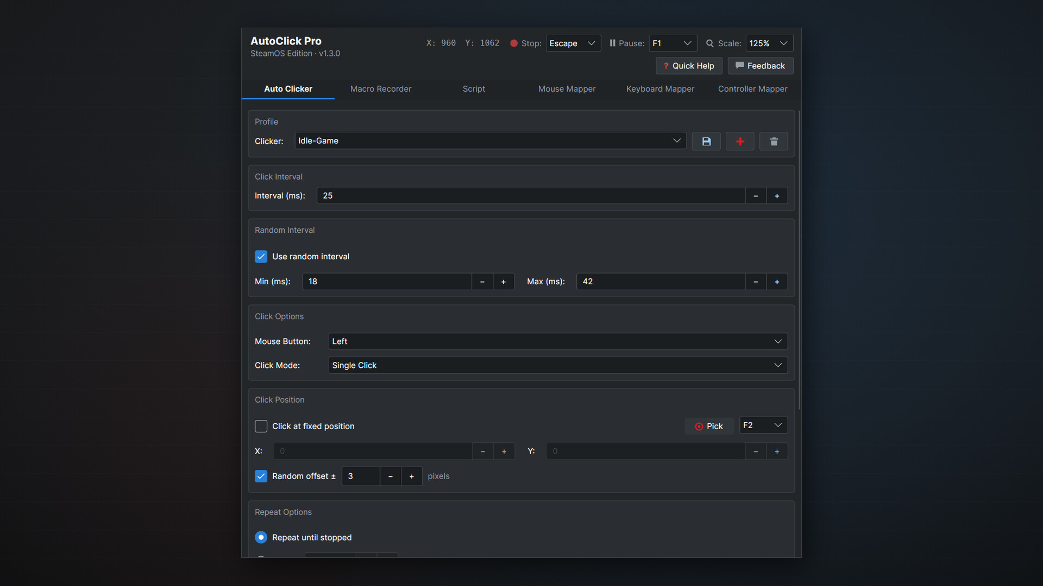Viewport: 1043px width, 586px height.
Task: Click the vertical scrollbar of settings panel
Action: [x=799, y=260]
